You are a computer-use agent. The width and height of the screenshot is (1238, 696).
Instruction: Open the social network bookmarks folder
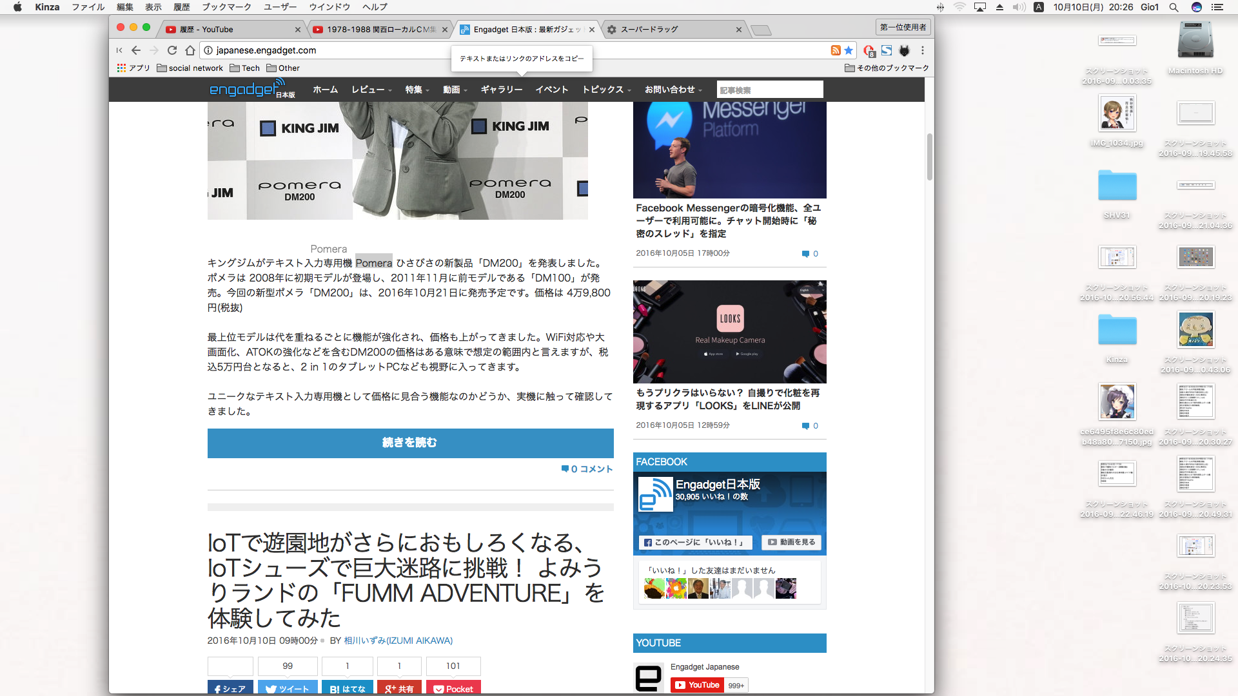tap(190, 68)
